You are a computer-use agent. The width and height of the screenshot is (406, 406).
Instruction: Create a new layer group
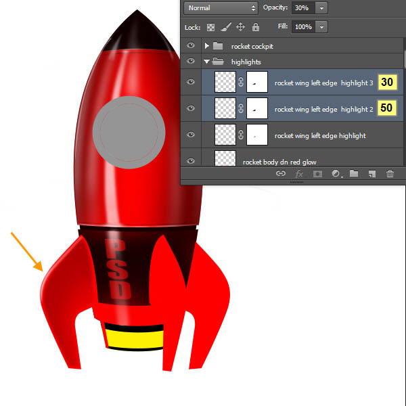(353, 174)
